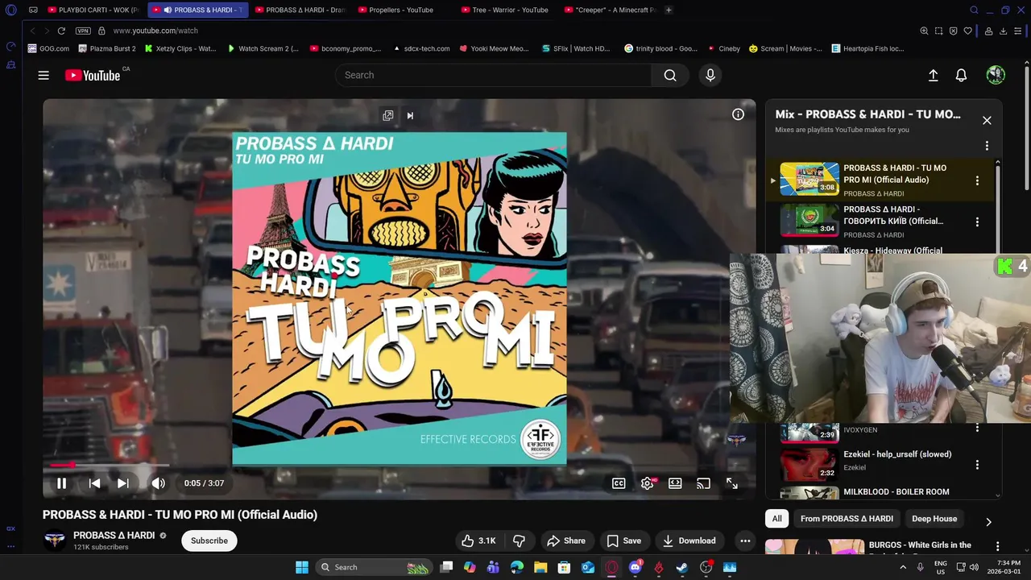Open File Explorer from the taskbar
This screenshot has height=580, width=1031.
click(x=540, y=567)
